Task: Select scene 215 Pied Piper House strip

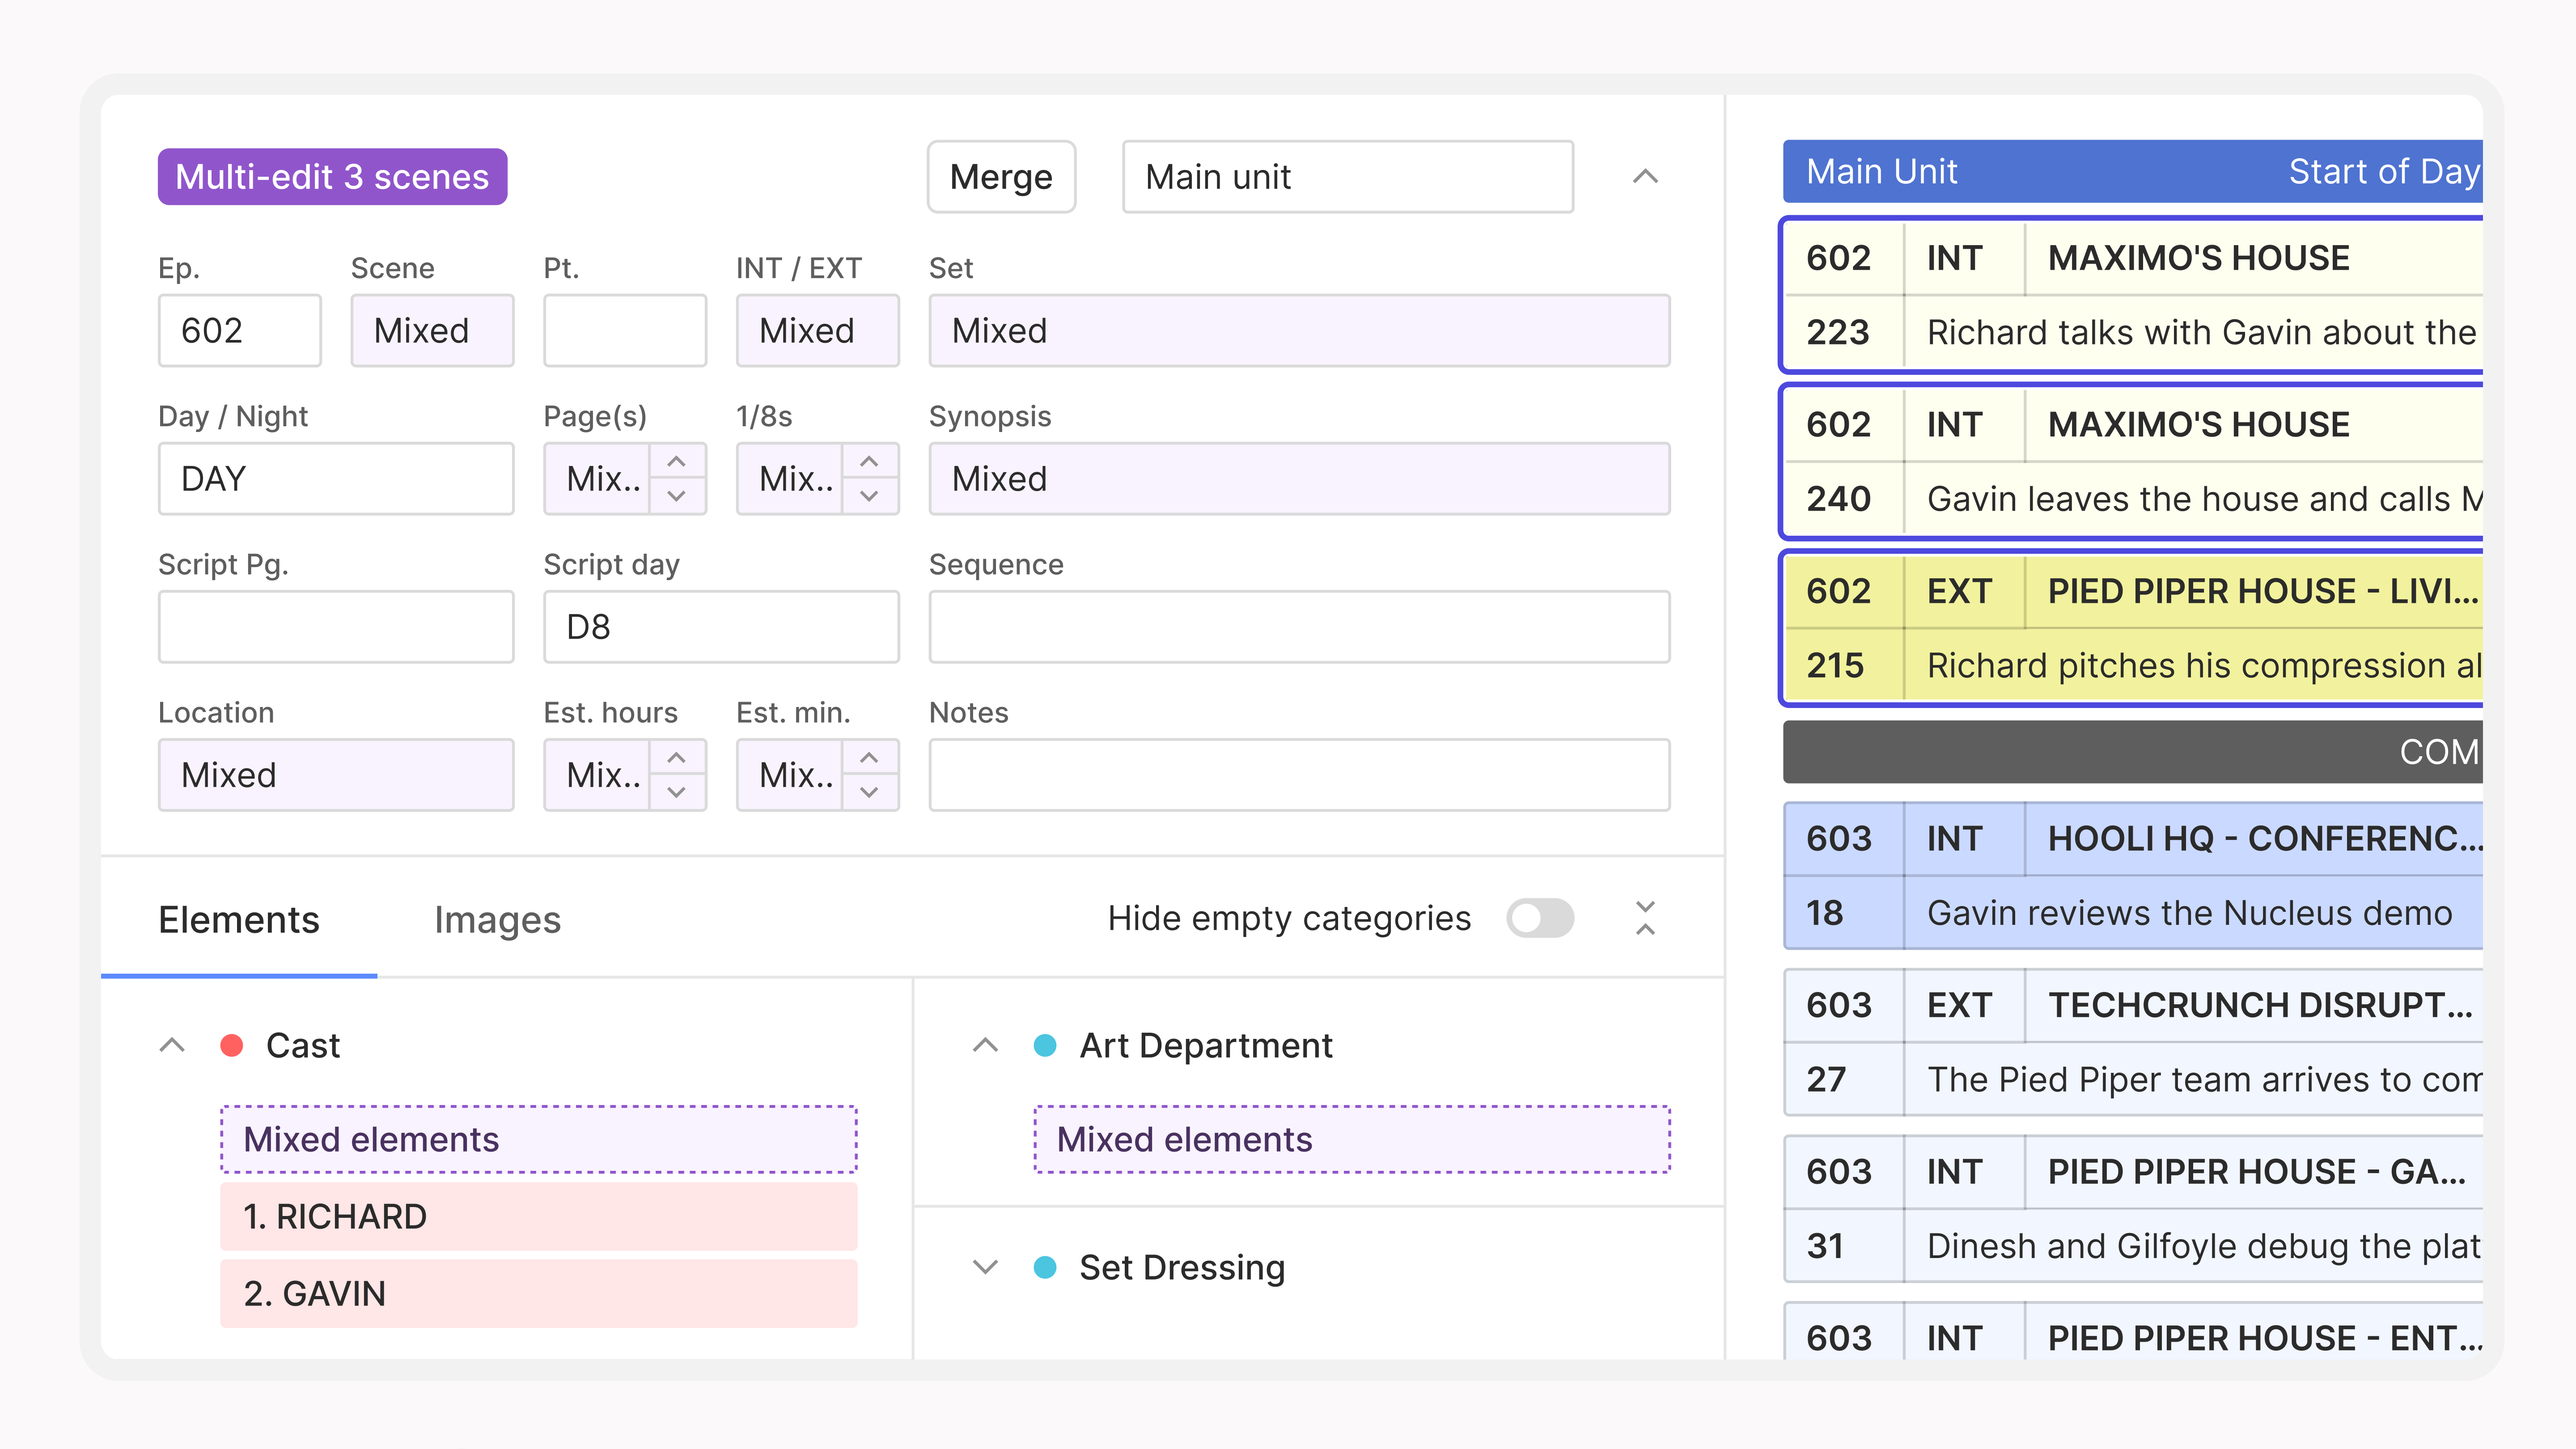Action: click(x=2132, y=628)
